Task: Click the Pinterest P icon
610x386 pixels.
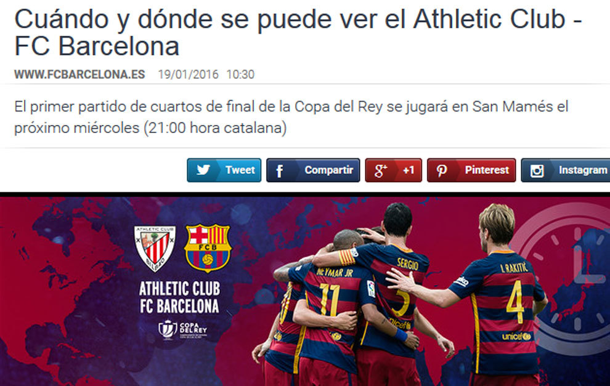Action: pos(442,171)
